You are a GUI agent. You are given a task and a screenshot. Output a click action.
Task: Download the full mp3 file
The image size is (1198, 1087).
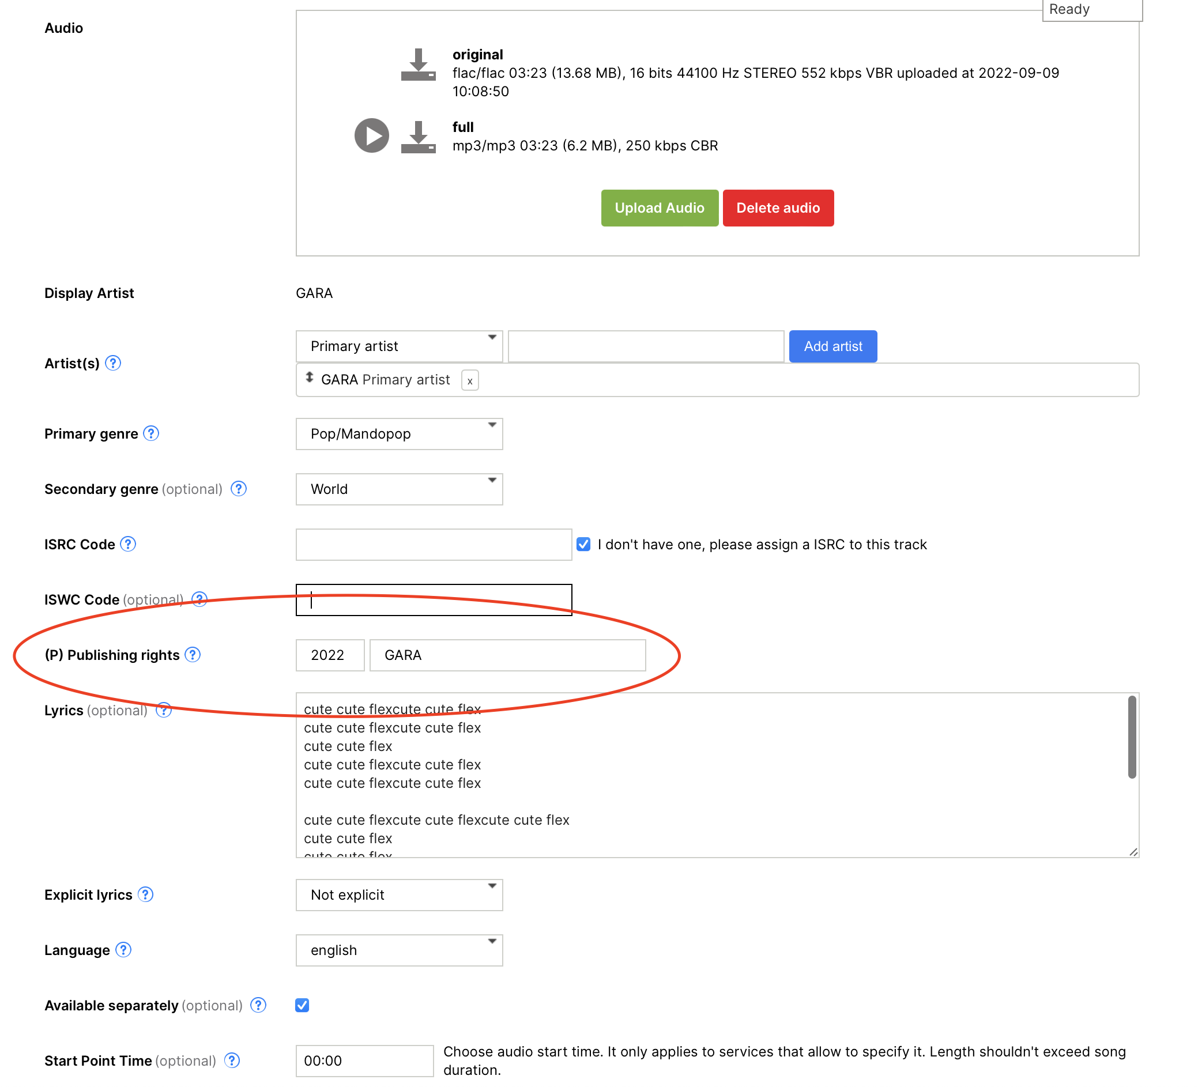[418, 137]
